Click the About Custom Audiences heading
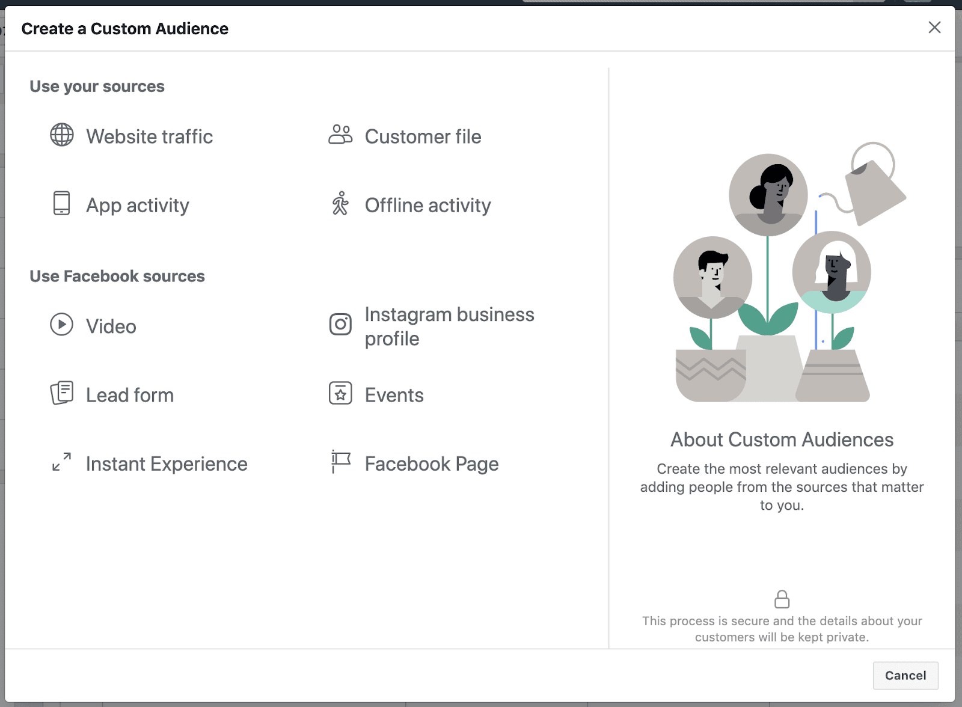962x707 pixels. (x=782, y=439)
